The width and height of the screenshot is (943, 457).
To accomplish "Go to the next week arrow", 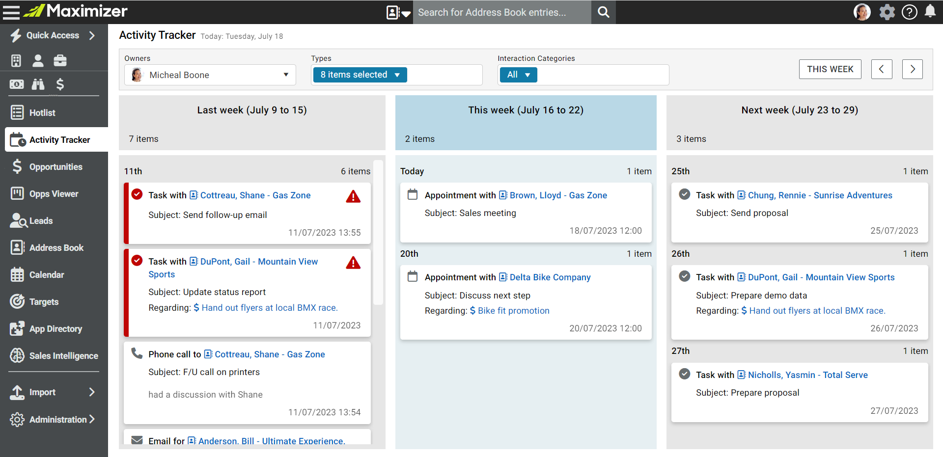I will (x=913, y=69).
